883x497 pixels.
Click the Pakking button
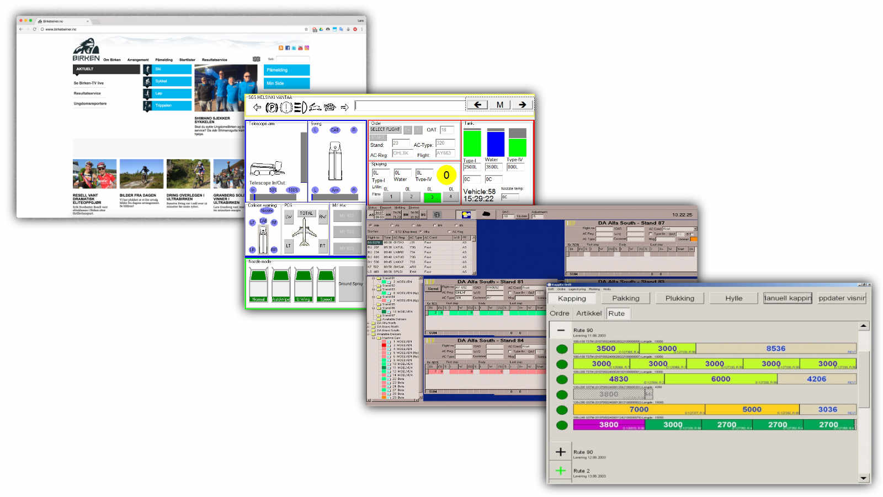(x=625, y=298)
